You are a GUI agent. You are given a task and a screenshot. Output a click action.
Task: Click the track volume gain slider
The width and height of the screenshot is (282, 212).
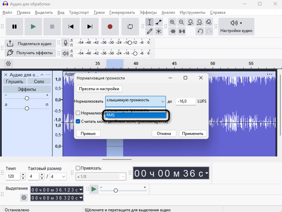click(27, 98)
